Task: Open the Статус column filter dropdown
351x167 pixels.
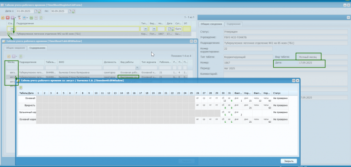Action: point(12,29)
